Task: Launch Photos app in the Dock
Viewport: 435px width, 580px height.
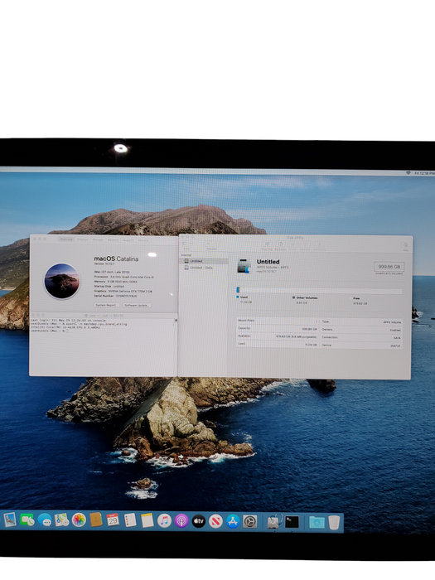Action: [79, 520]
